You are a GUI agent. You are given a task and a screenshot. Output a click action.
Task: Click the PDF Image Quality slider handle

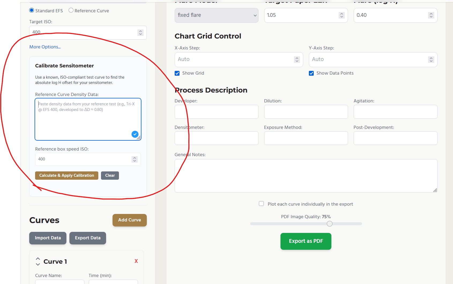click(330, 224)
